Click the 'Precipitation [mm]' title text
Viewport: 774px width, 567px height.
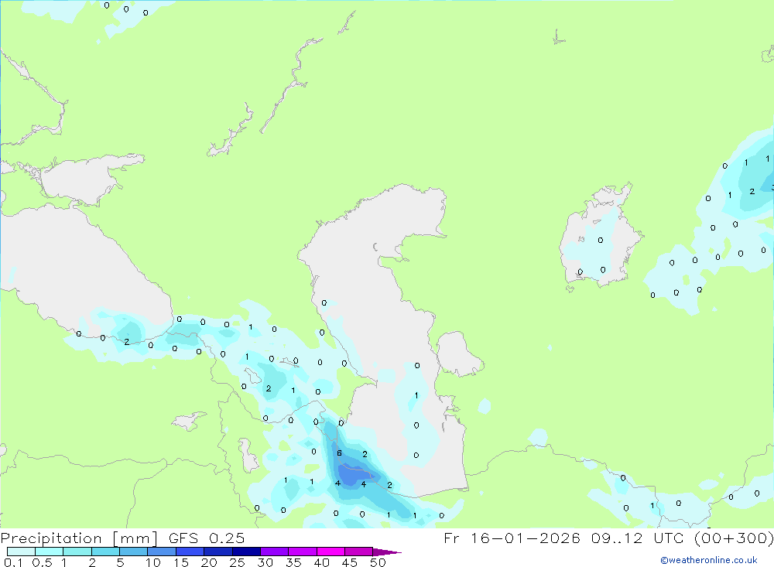click(79, 538)
